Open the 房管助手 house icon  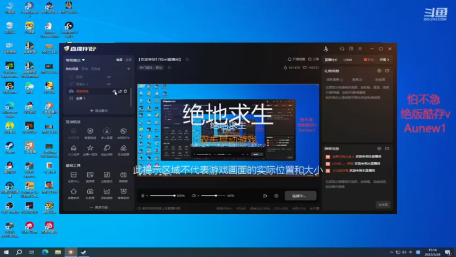click(74, 194)
